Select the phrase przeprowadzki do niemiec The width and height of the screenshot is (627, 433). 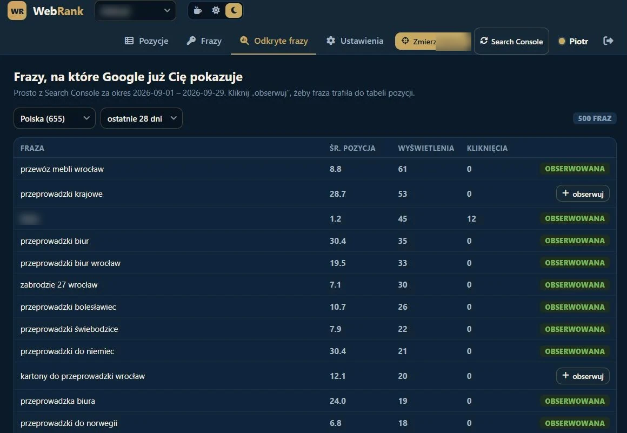(x=67, y=351)
